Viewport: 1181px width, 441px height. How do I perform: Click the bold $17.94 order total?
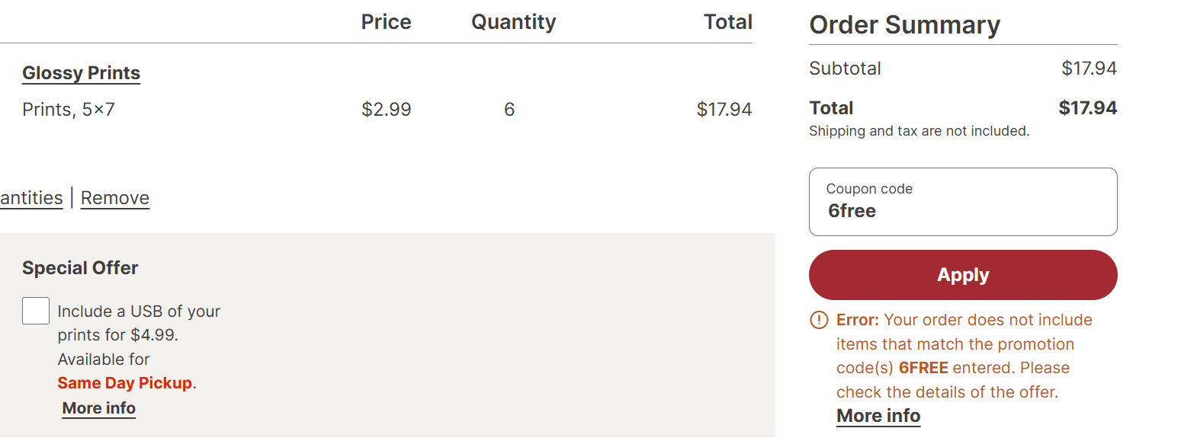click(x=1087, y=108)
